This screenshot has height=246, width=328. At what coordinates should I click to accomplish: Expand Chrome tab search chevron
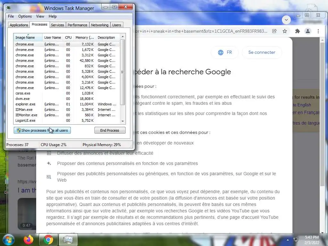[286, 20]
